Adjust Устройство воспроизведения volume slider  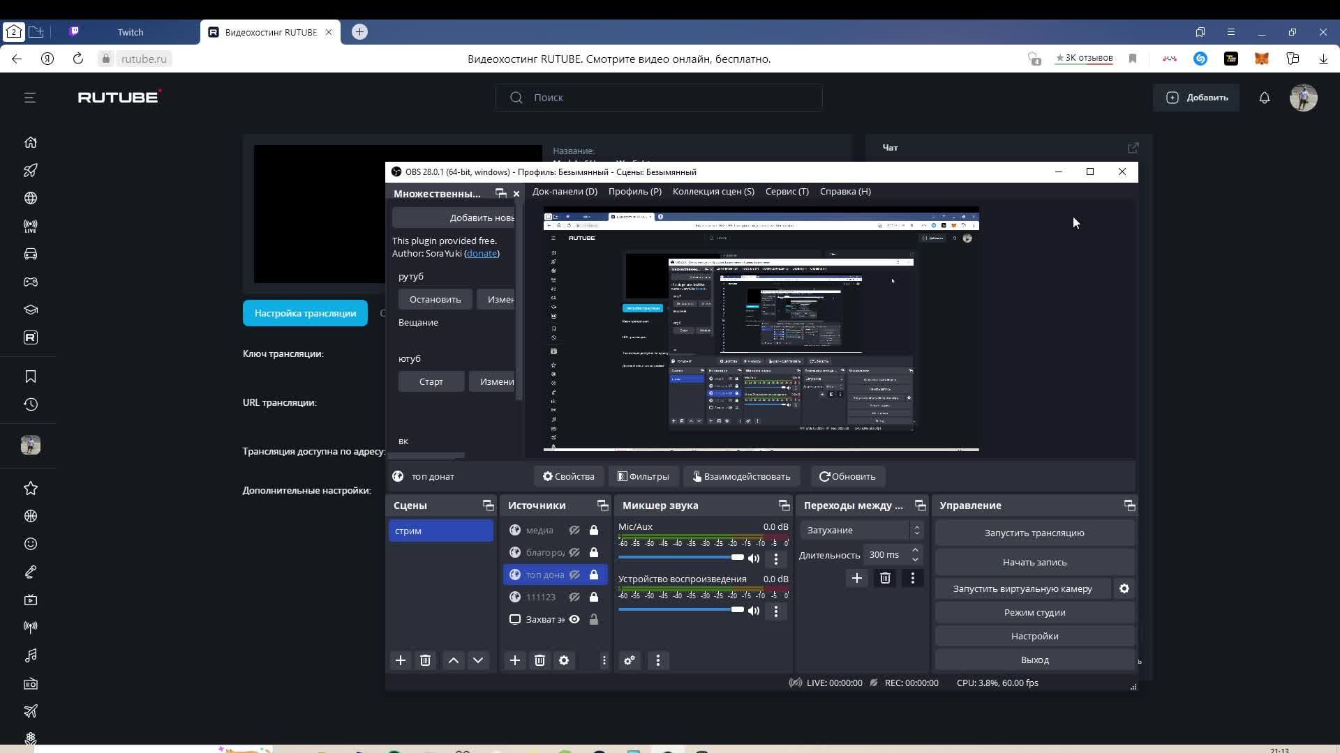pos(737,609)
